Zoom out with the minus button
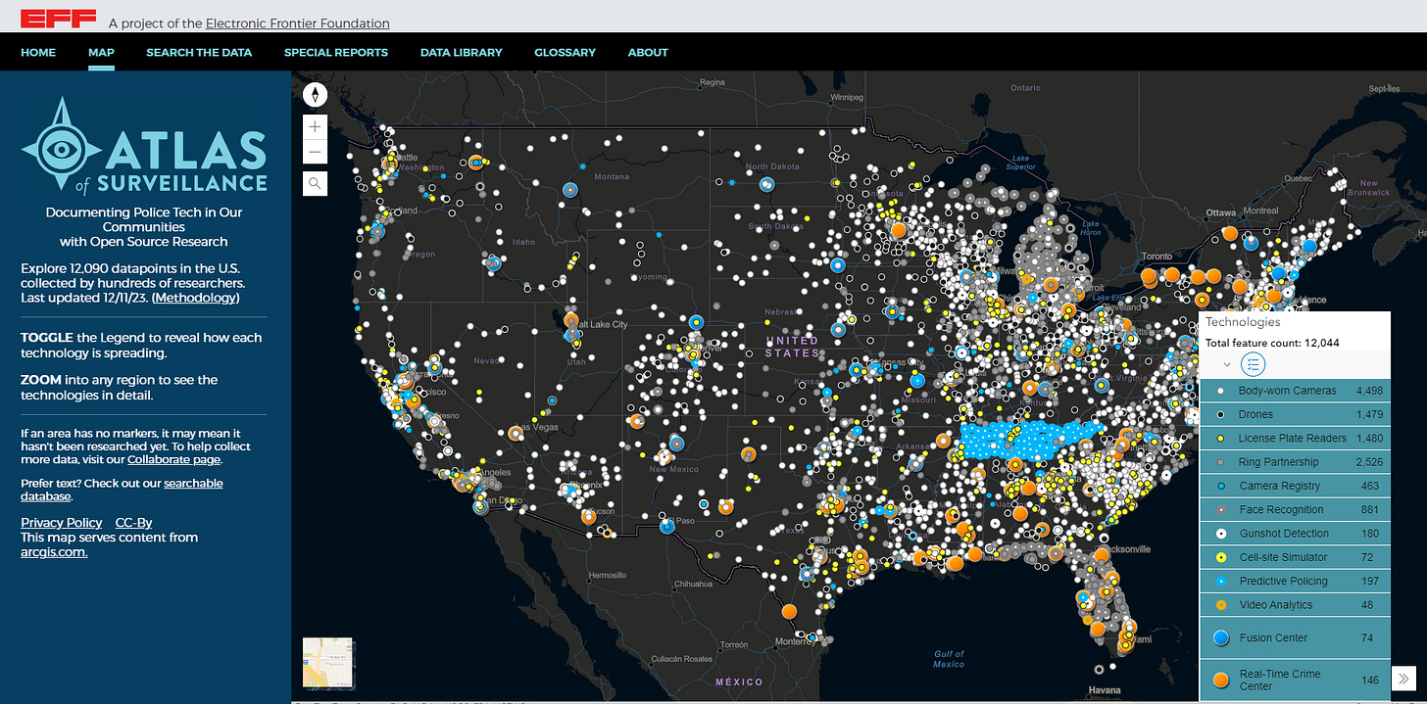The width and height of the screenshot is (1427, 704). pyautogui.click(x=315, y=152)
